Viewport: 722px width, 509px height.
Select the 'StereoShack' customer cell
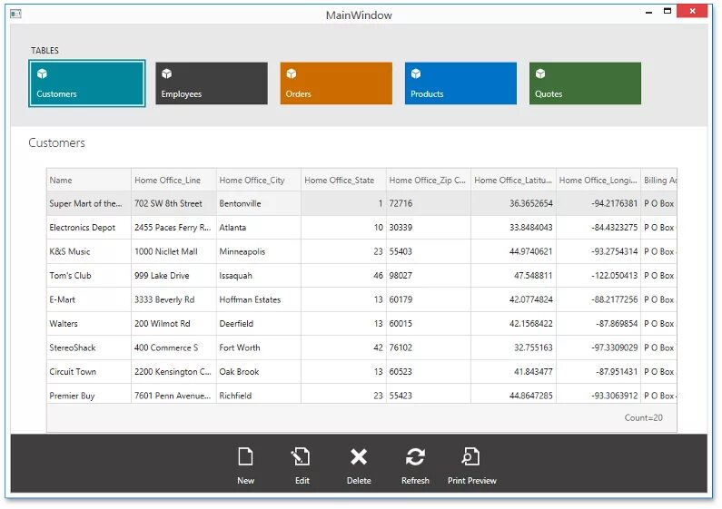pos(89,347)
